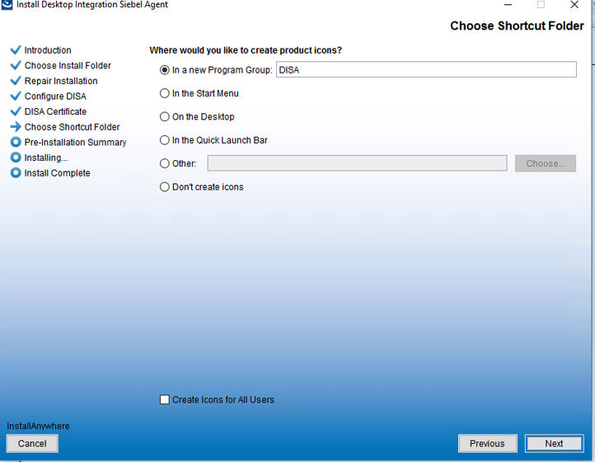Click the Introduction step checkmark icon
The image size is (595, 462).
16,49
